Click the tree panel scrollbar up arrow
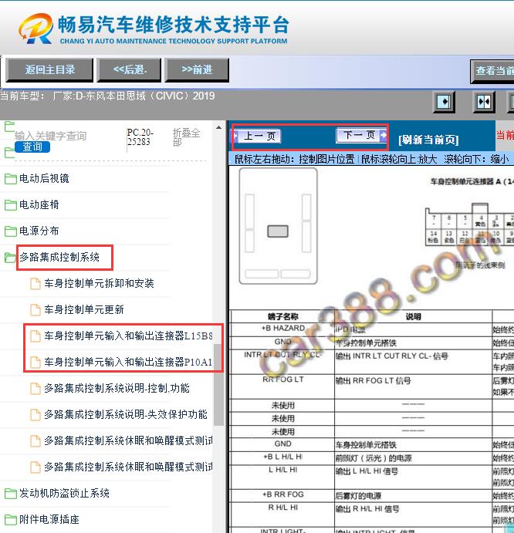 click(x=218, y=127)
